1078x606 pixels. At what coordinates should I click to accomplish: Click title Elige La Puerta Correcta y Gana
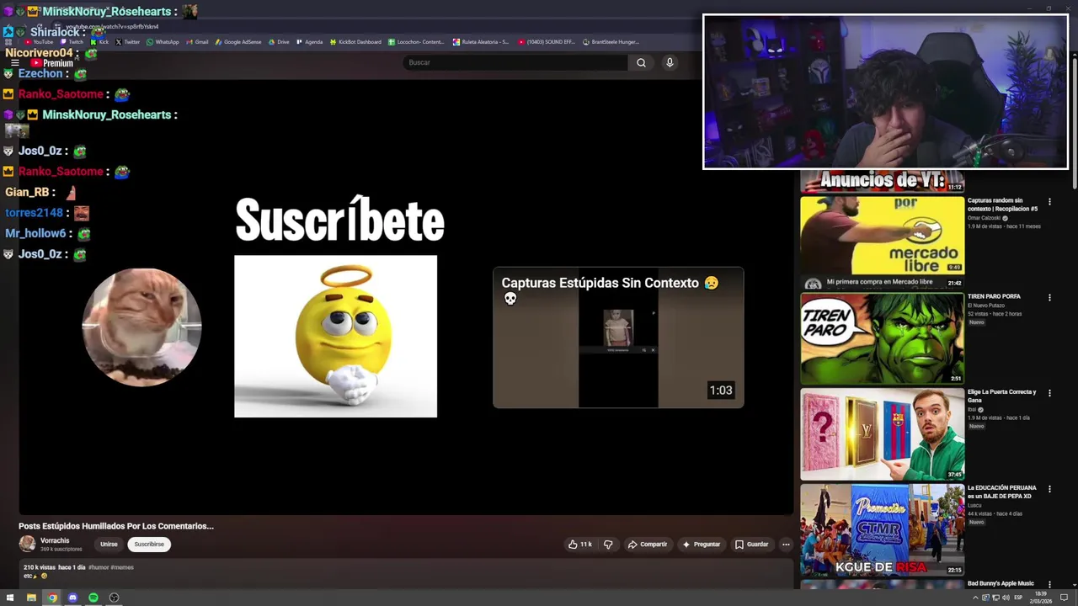pos(1001,396)
